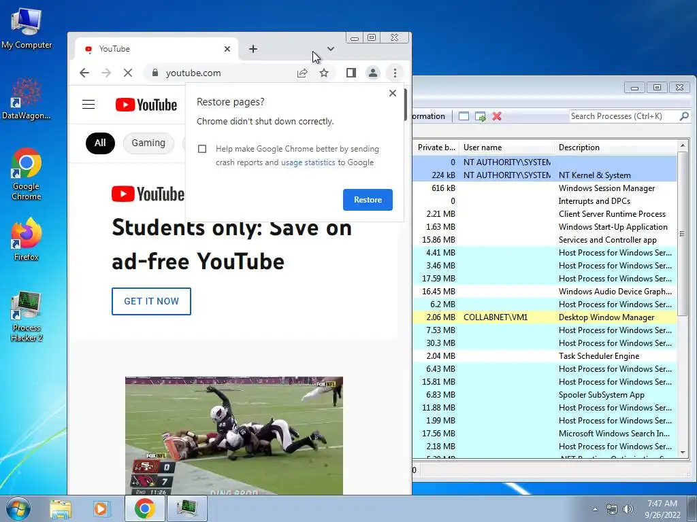
Task: Select the Windows Start-Up Application row
Action: pos(545,227)
